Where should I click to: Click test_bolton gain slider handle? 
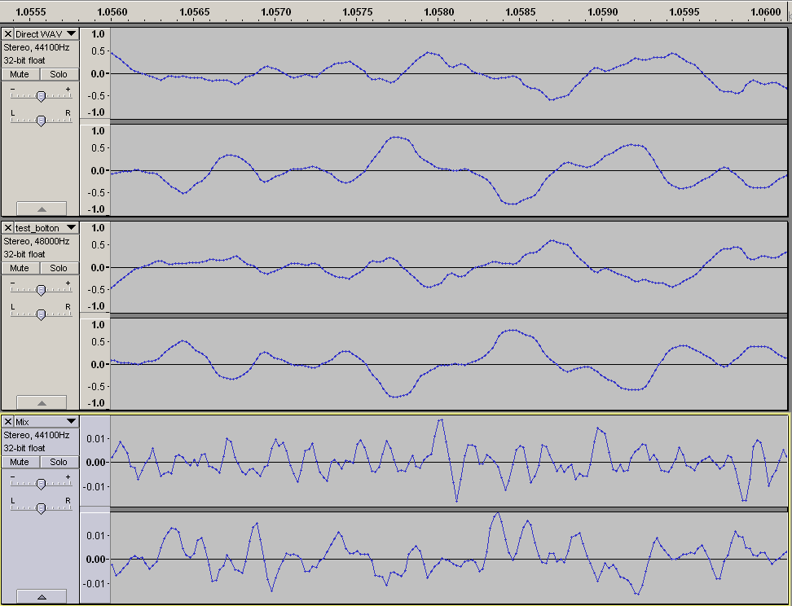point(42,290)
